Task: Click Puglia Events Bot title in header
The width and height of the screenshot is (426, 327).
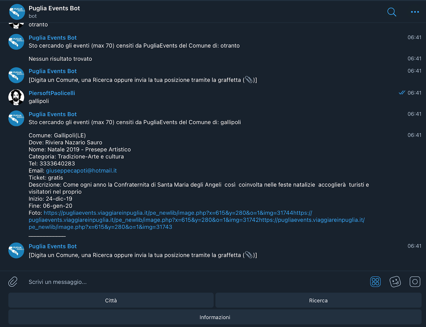Action: pyautogui.click(x=54, y=8)
